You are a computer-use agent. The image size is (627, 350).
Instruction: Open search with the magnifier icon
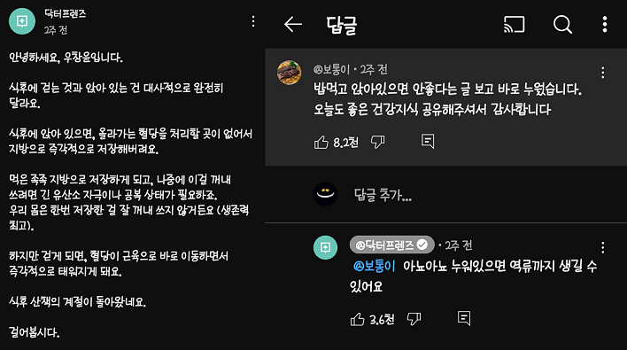coord(562,25)
